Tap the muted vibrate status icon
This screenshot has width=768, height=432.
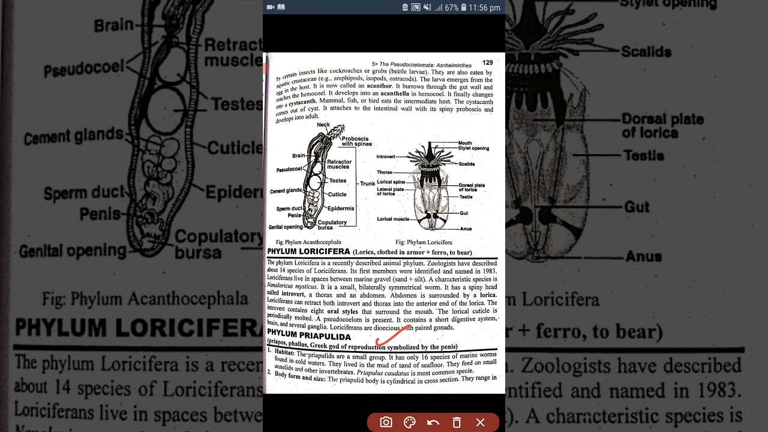pyautogui.click(x=427, y=7)
